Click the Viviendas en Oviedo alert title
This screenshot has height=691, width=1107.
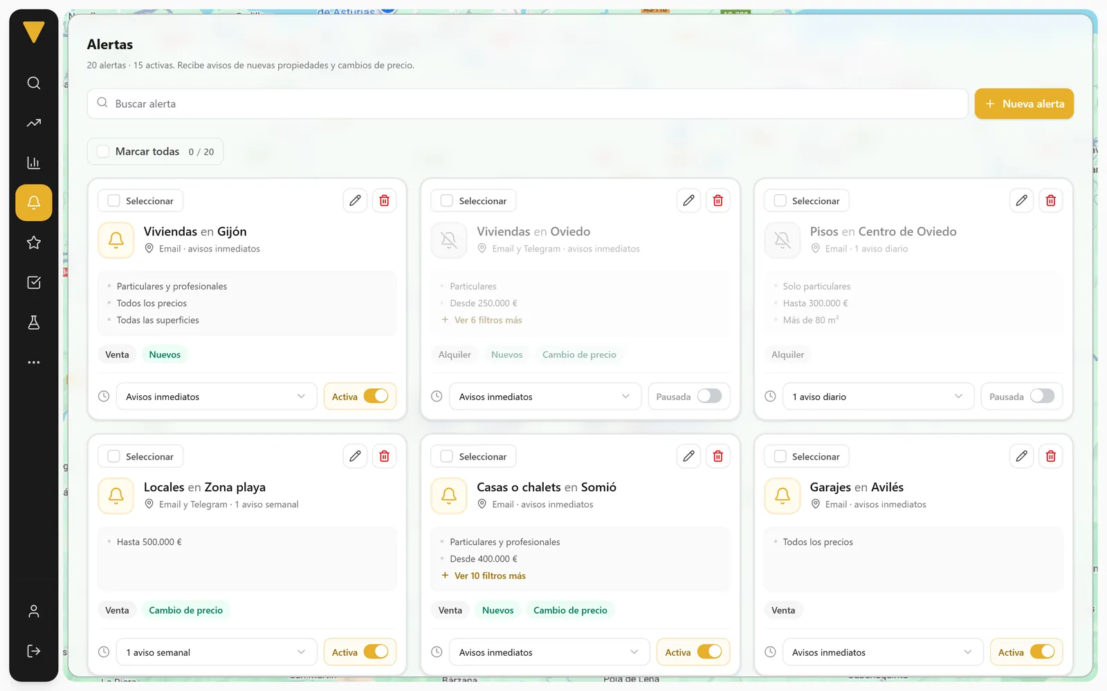pos(533,231)
